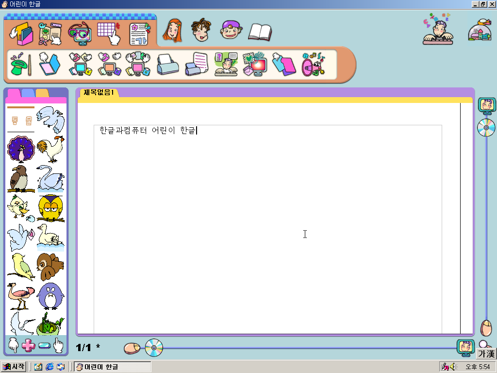Switch to the pink clipart tab
The image size is (497, 373).
pyautogui.click(x=14, y=93)
